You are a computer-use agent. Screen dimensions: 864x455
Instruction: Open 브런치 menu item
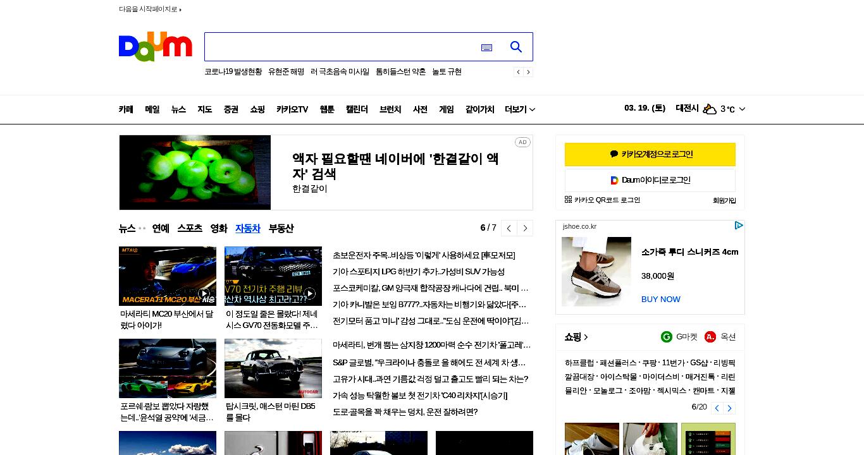[390, 109]
